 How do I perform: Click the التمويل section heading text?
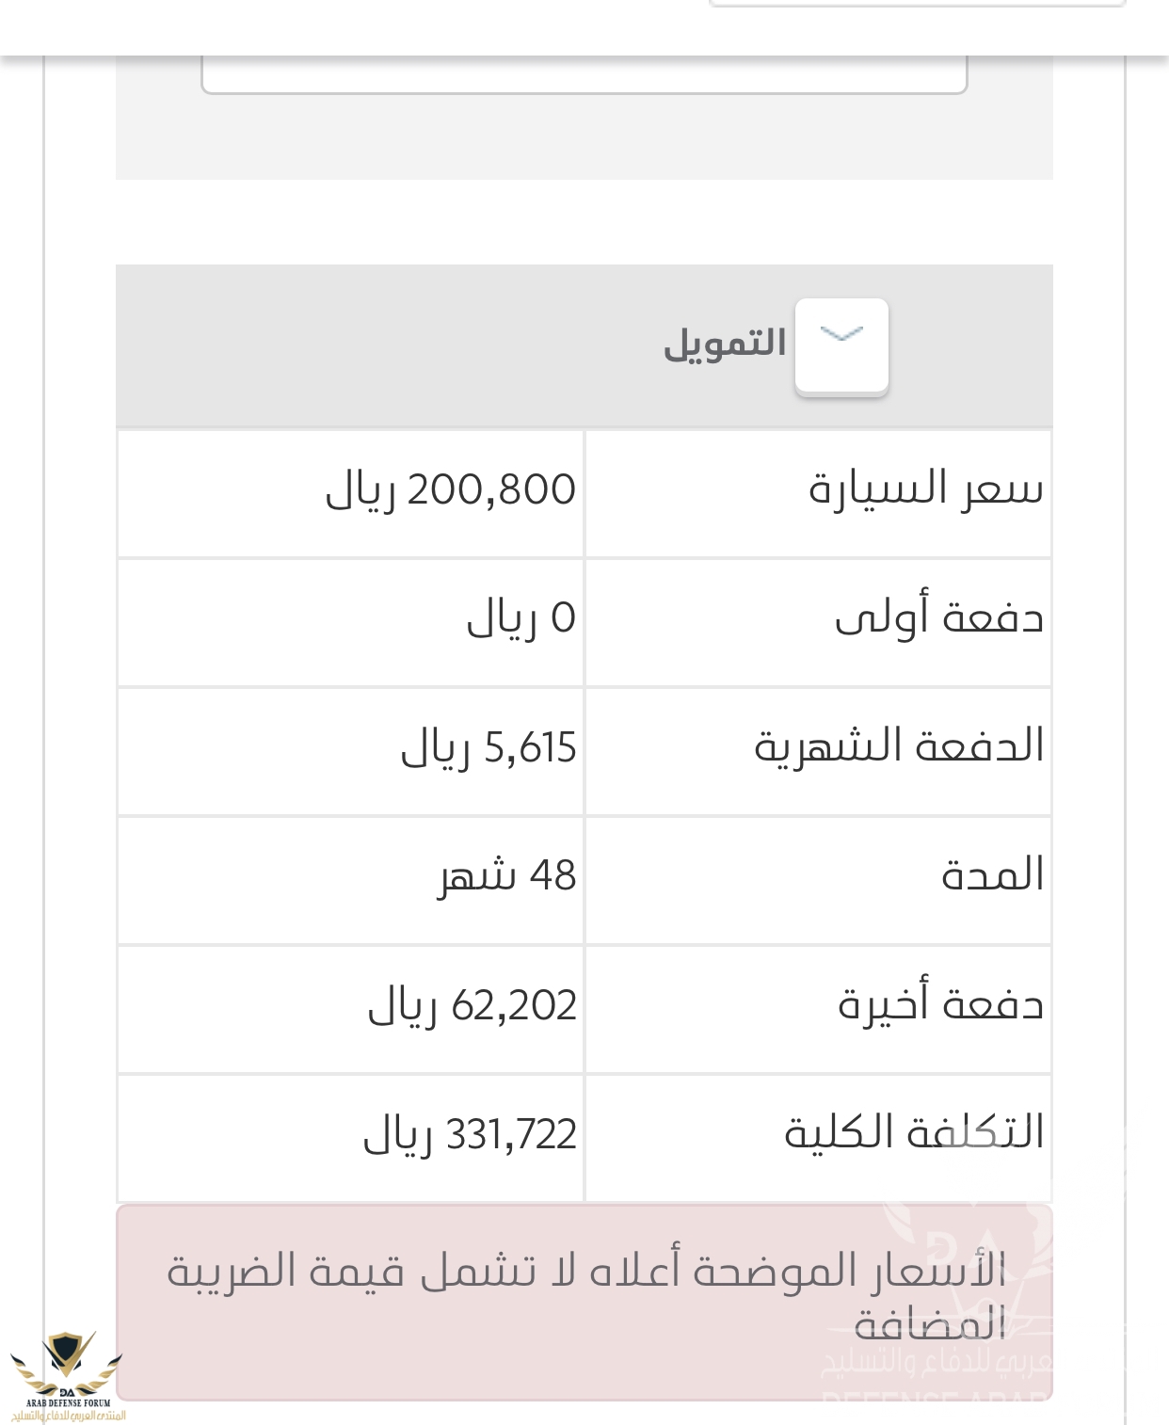[725, 344]
